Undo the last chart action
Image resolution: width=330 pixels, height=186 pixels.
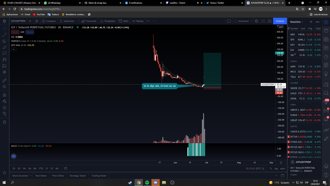[148, 21]
